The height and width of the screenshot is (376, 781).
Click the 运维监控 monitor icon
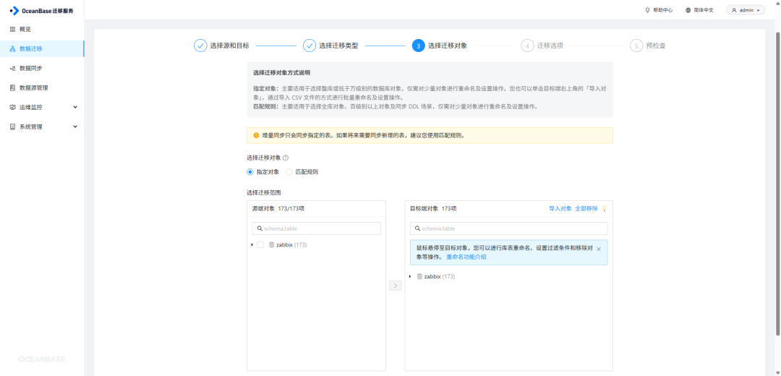[x=13, y=107]
